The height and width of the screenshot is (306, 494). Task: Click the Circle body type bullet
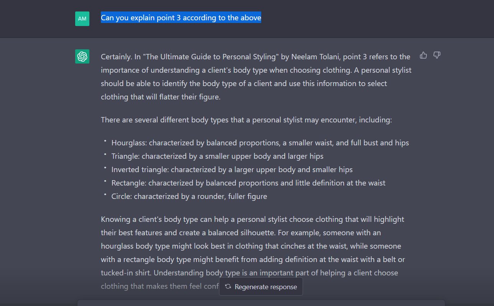pos(189,196)
